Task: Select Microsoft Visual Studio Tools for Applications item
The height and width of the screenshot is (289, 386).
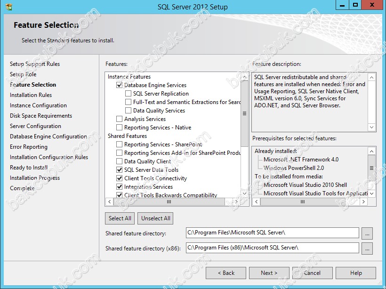Action: [x=315, y=193]
